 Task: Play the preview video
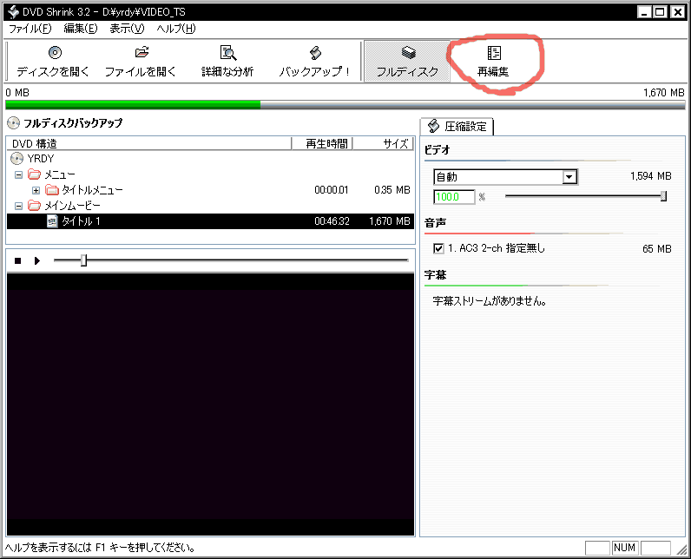(x=37, y=260)
